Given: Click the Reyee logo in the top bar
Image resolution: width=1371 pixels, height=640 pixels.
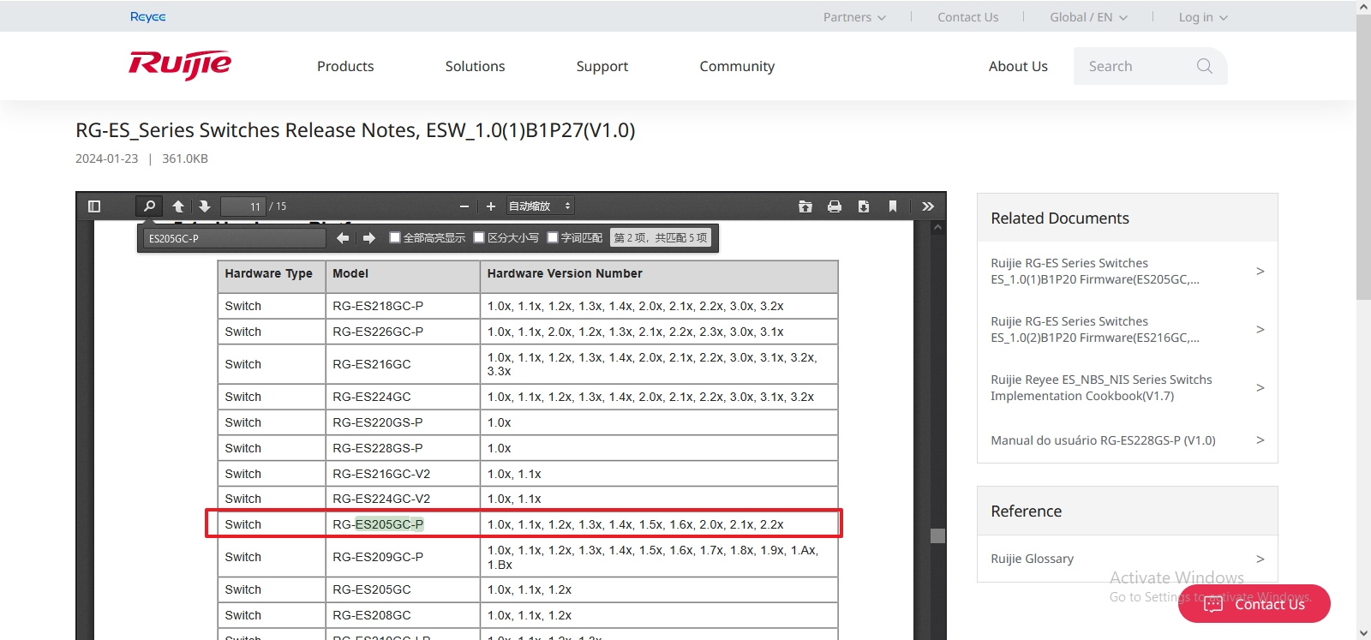Looking at the screenshot, I should click(148, 16).
